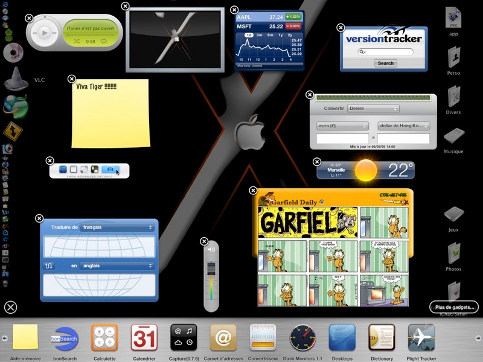Open the yellow arrows sign Dock icon
The image size is (483, 362).
point(13,132)
